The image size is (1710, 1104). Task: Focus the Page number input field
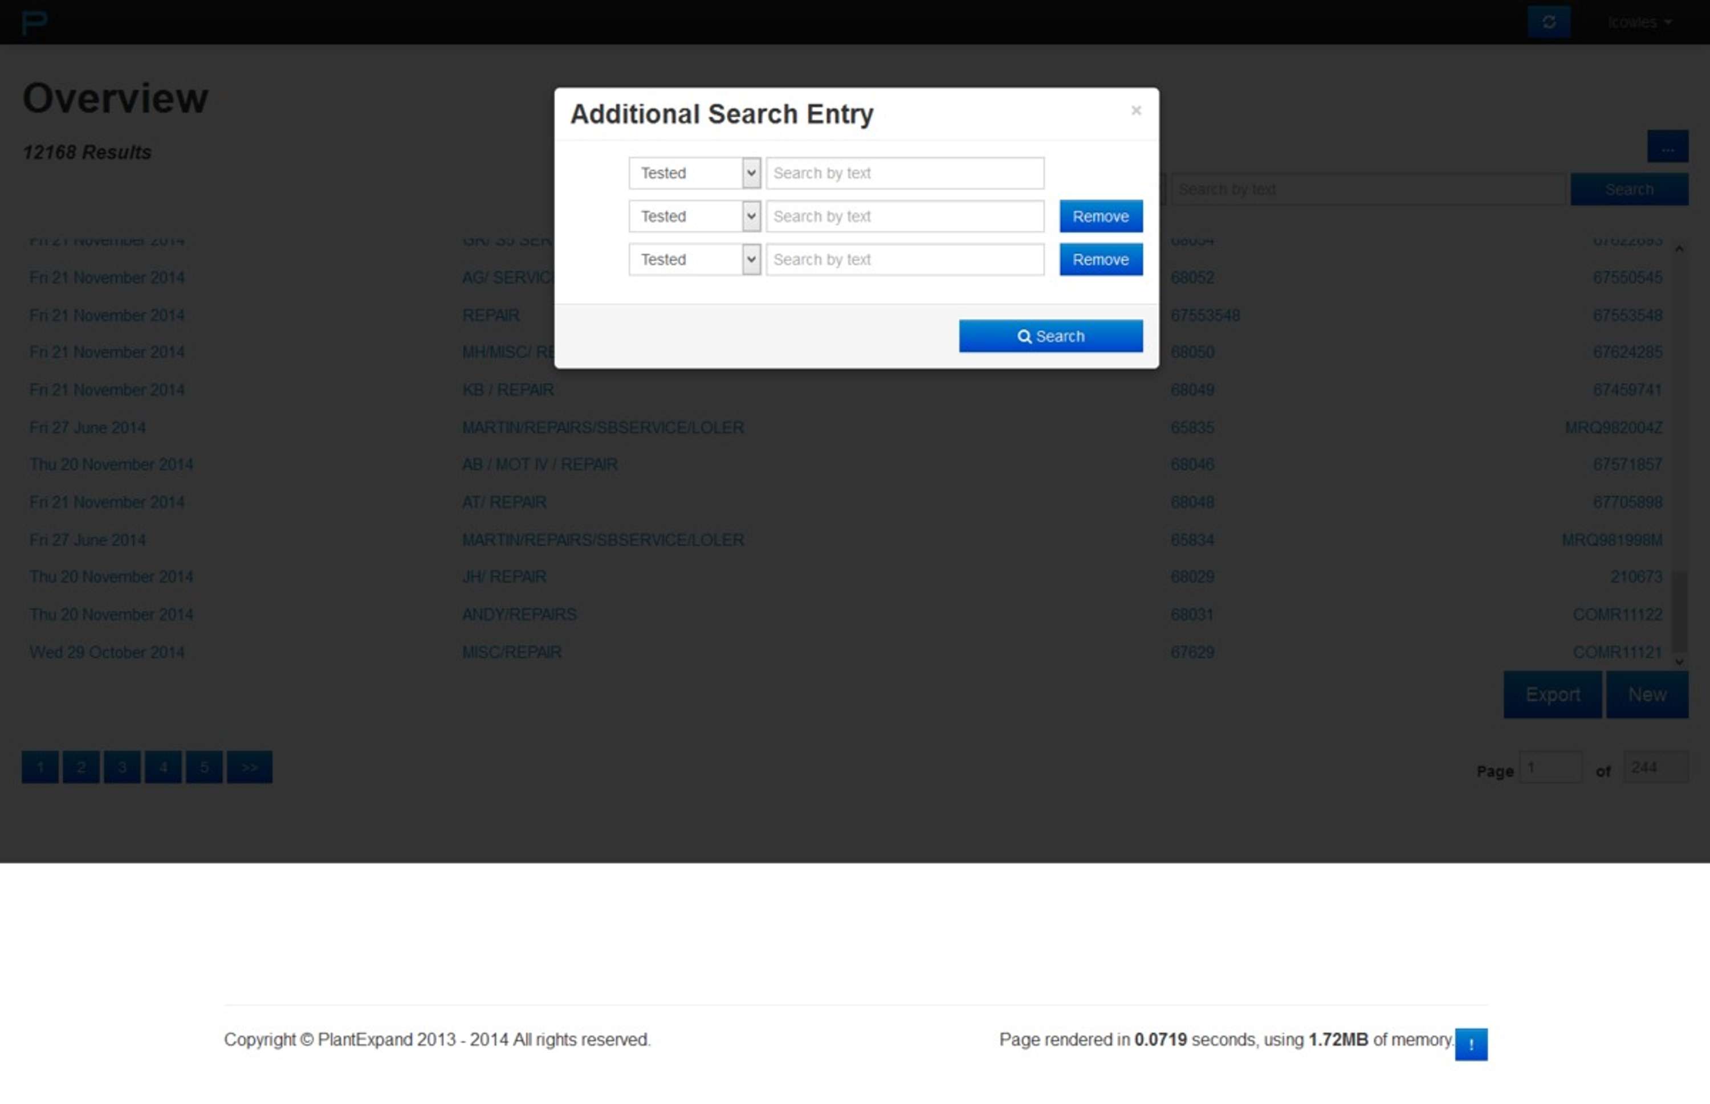1550,767
